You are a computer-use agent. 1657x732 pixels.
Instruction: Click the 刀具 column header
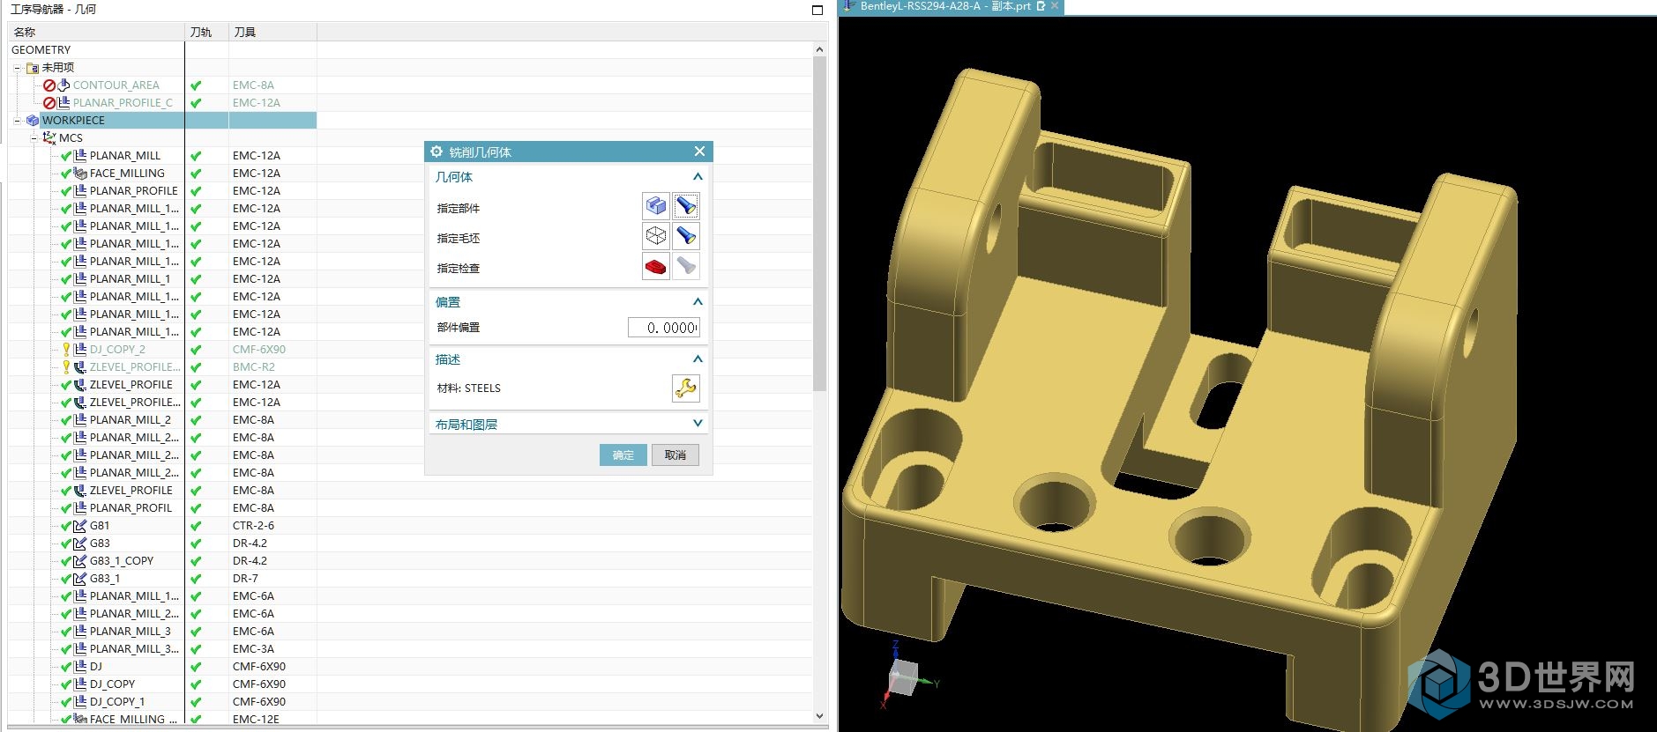pos(273,33)
